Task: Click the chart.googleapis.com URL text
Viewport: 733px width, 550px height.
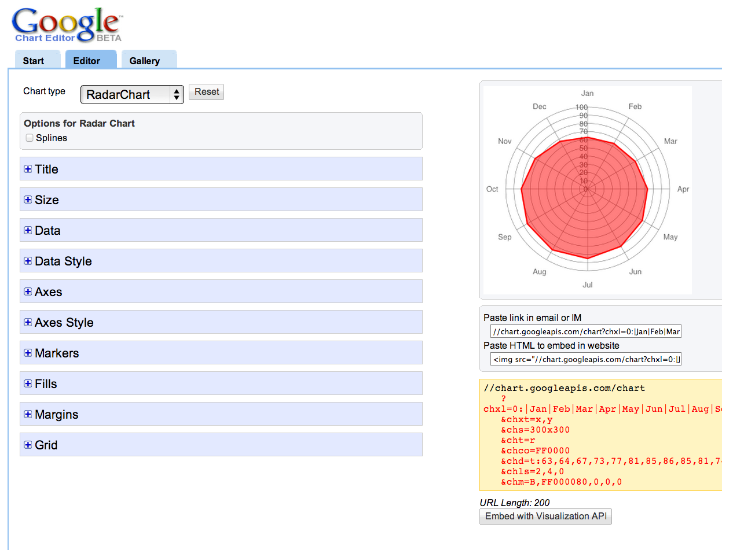Action: click(565, 388)
